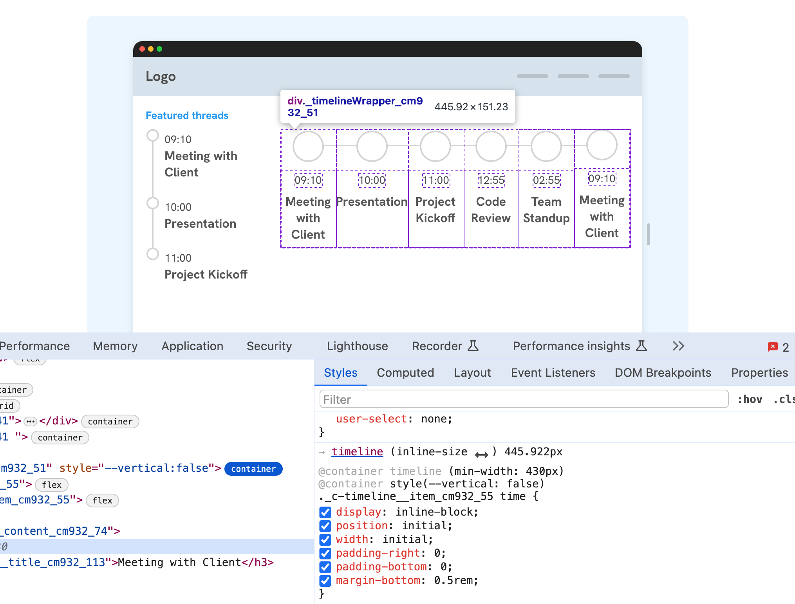
Task: Click the page vertical scrollbar thumb
Action: point(649,234)
